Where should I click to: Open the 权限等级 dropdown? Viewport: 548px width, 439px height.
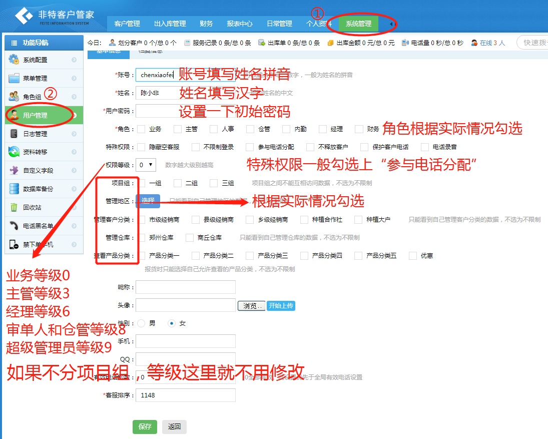click(x=146, y=165)
